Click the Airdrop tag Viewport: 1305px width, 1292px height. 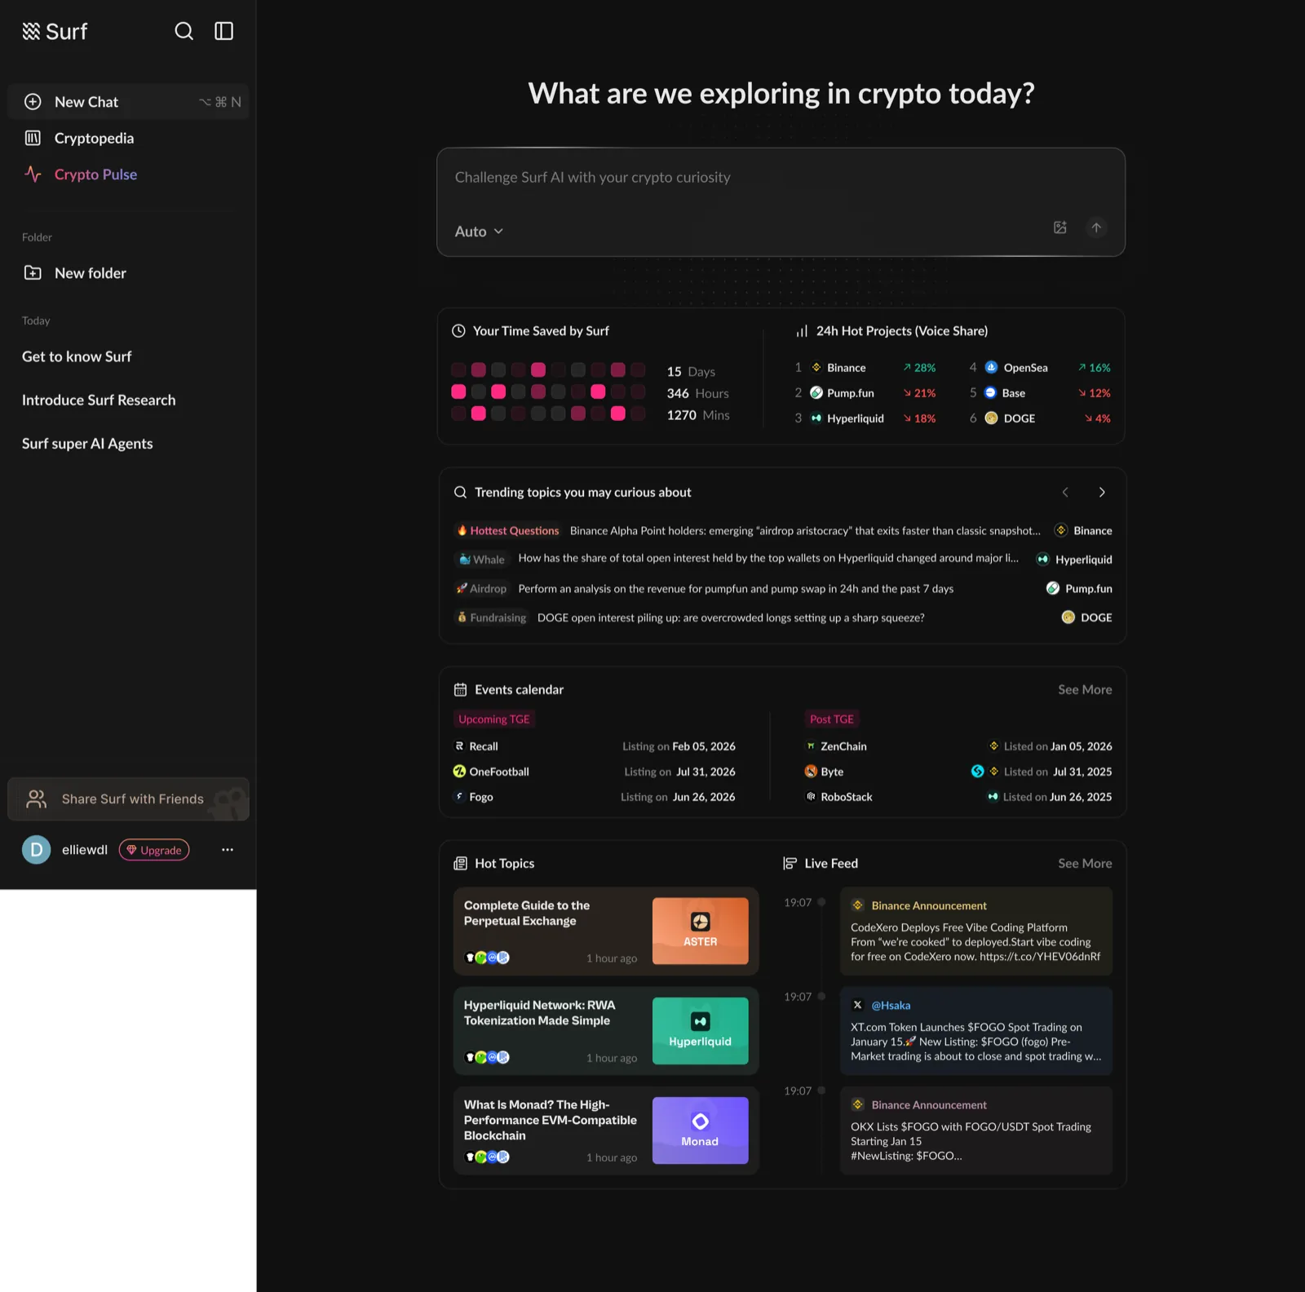pyautogui.click(x=482, y=589)
